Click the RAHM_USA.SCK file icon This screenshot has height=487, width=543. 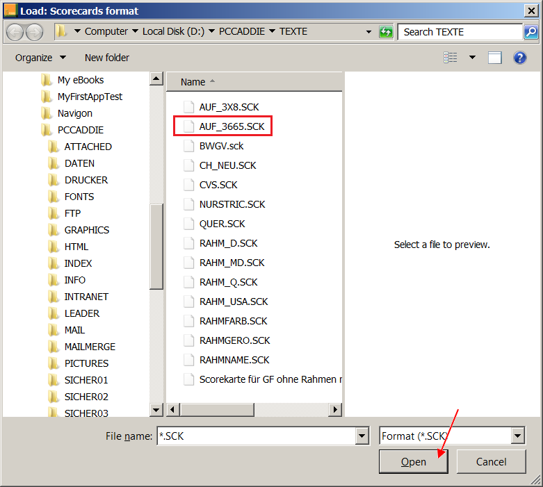[x=188, y=302]
